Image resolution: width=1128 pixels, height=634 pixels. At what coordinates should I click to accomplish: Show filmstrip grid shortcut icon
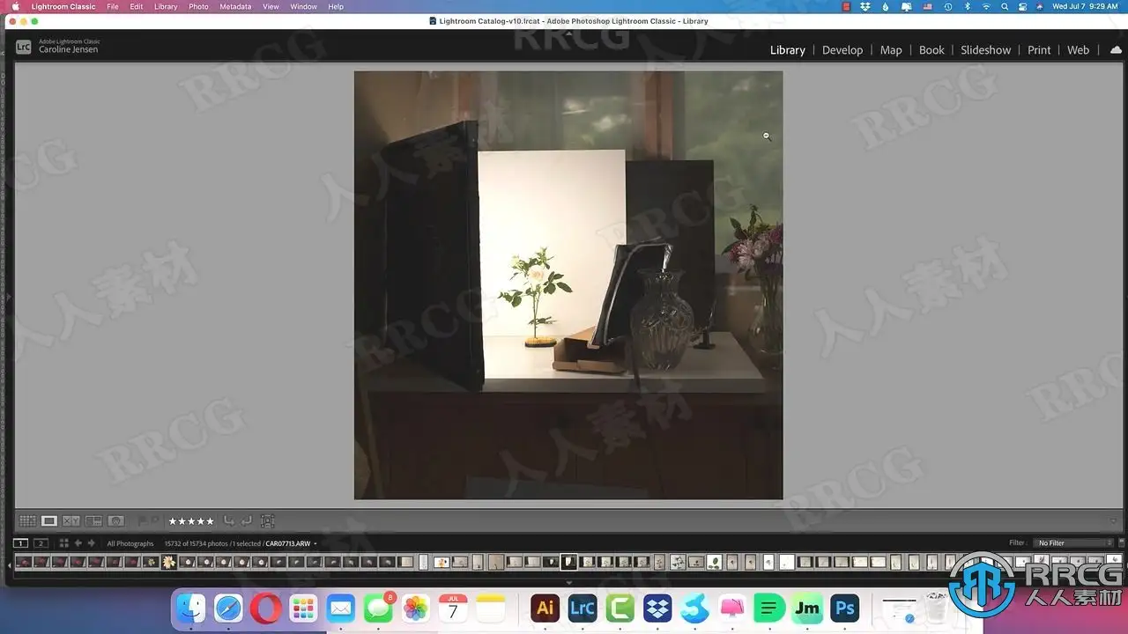(63, 543)
